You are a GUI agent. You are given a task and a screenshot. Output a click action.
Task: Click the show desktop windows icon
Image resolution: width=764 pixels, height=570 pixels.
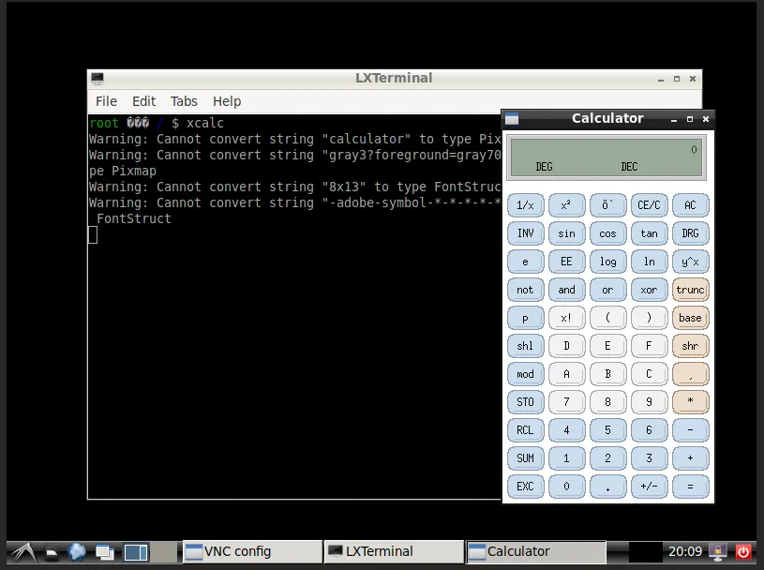(104, 552)
